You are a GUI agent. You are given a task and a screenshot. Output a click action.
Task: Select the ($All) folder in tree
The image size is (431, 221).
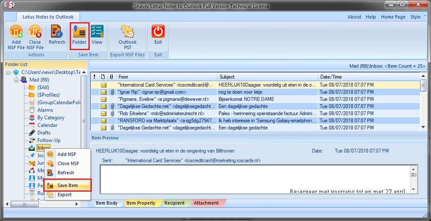click(x=43, y=87)
